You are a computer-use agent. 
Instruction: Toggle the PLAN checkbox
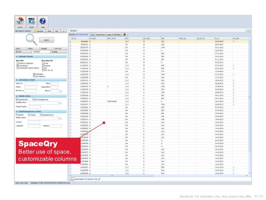(43, 63)
